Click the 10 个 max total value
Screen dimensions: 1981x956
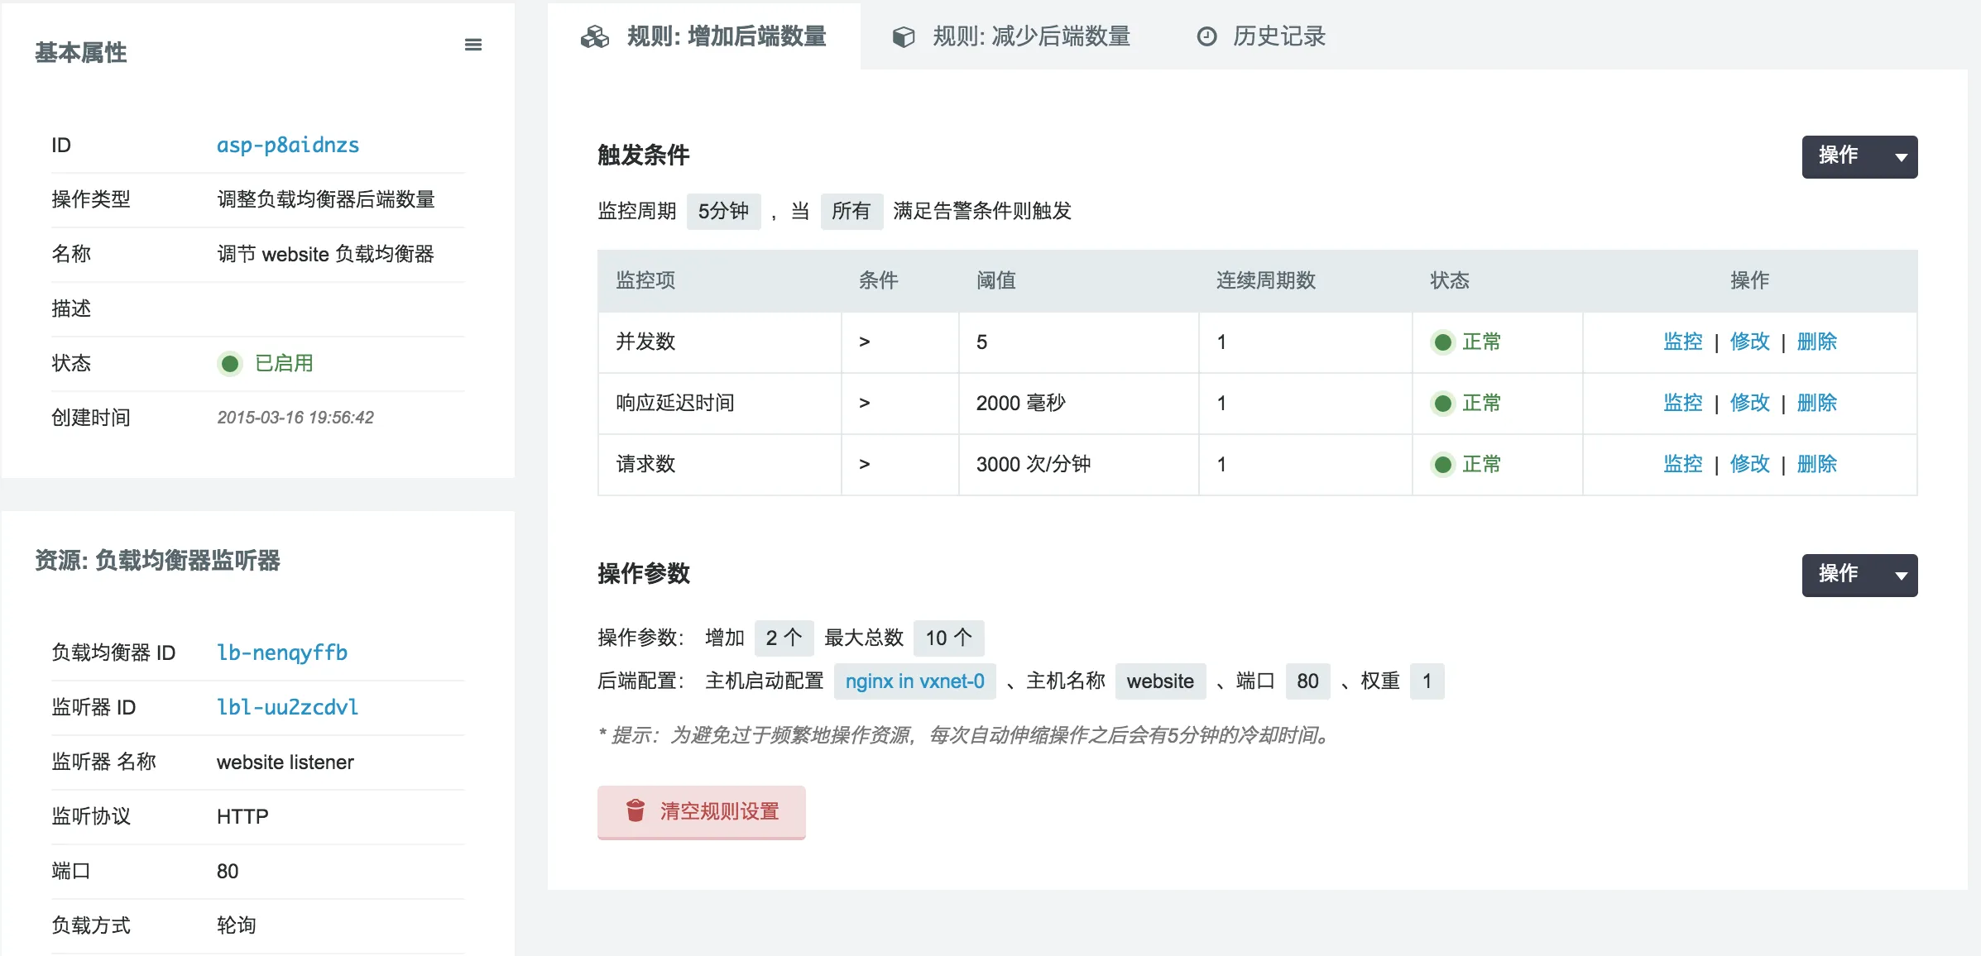[x=948, y=638]
